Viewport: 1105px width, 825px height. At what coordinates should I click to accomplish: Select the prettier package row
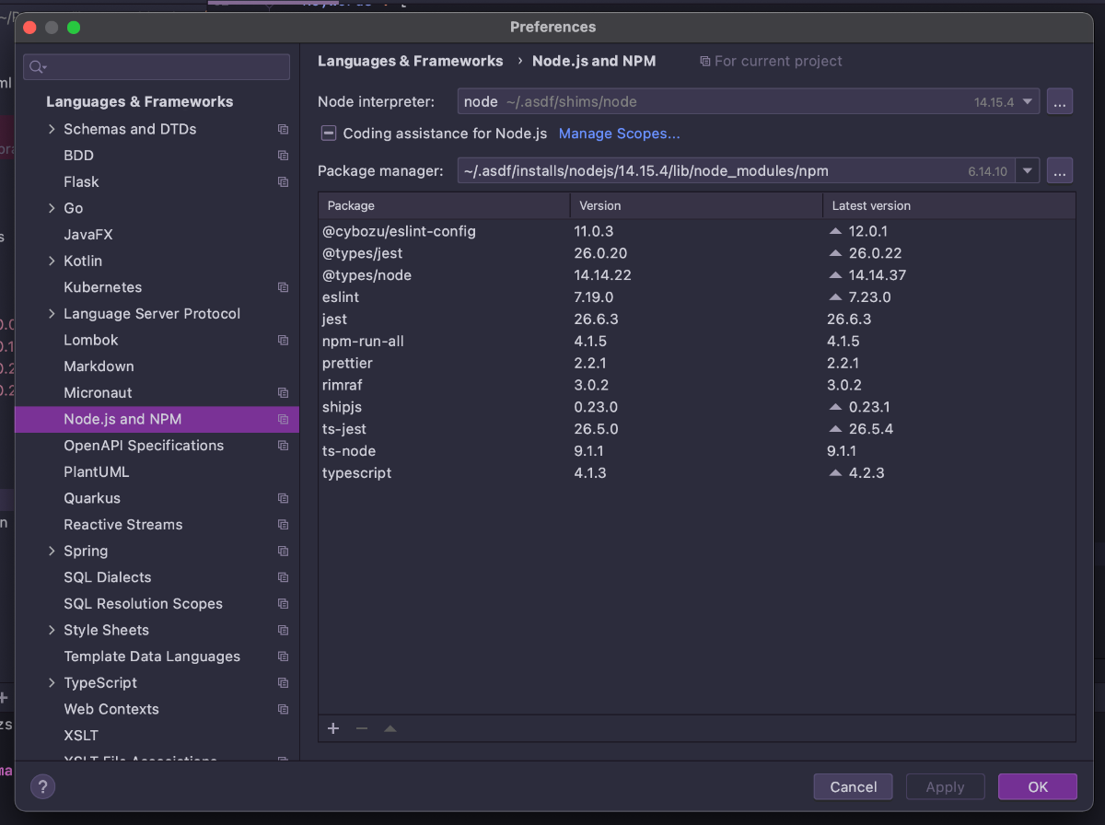[696, 363]
